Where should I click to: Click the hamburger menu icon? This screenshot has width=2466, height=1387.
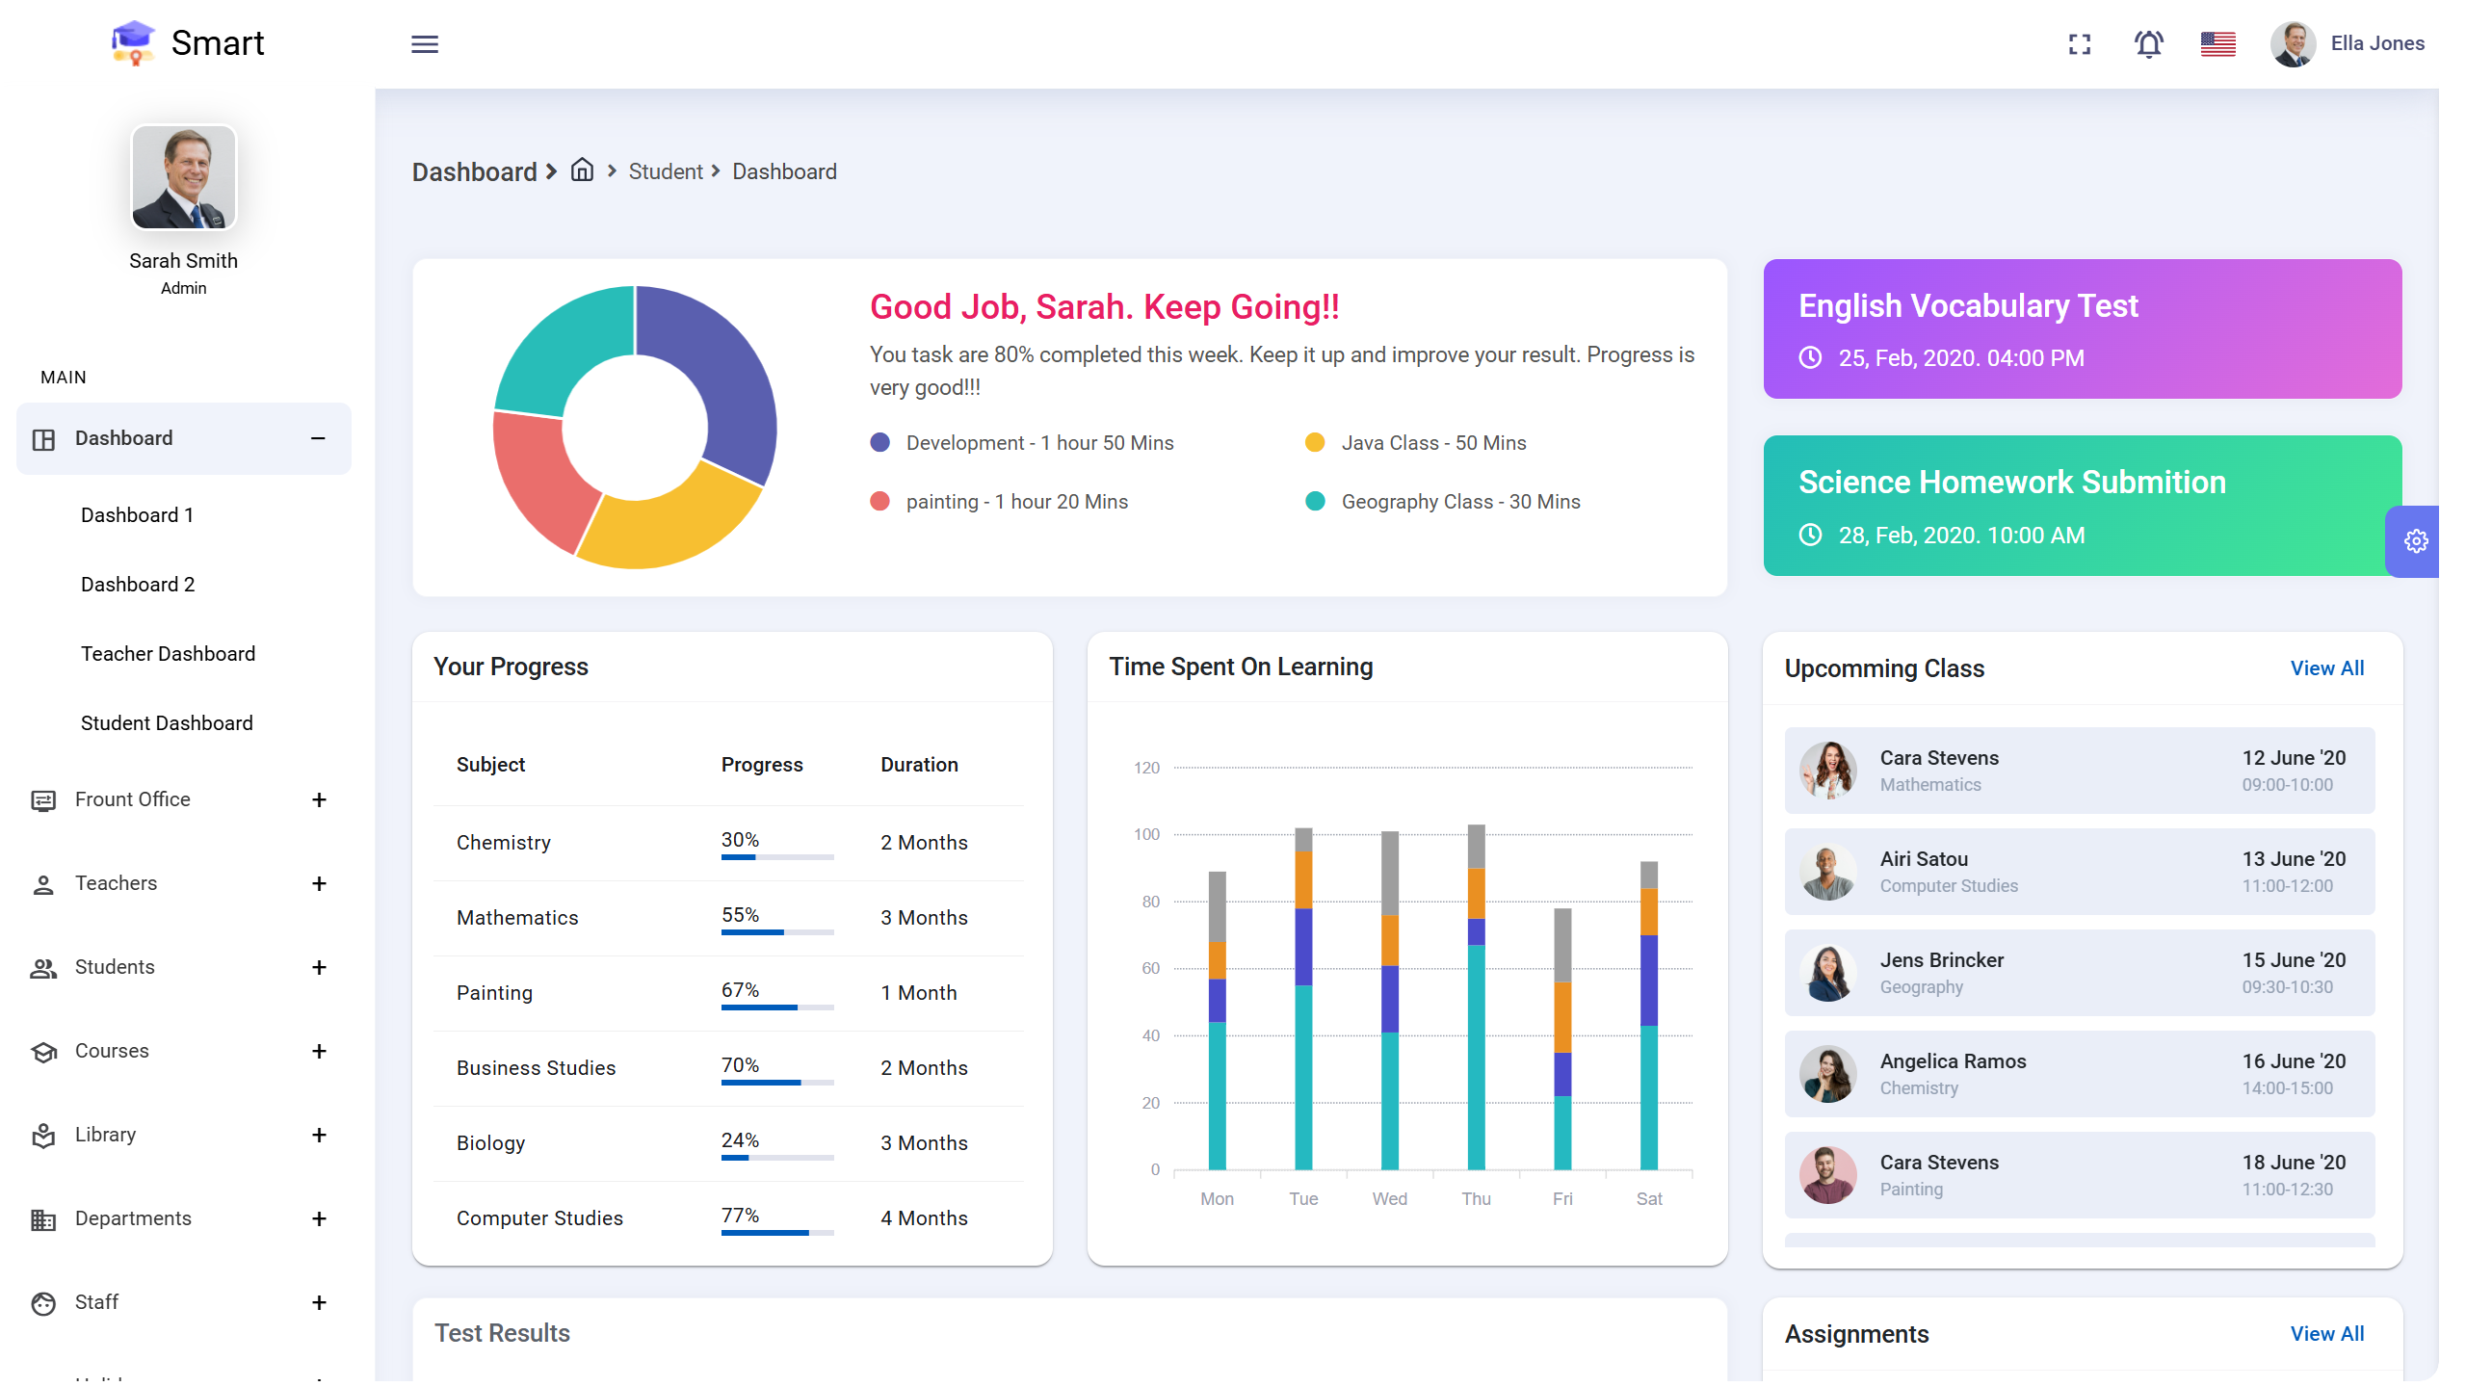(425, 44)
